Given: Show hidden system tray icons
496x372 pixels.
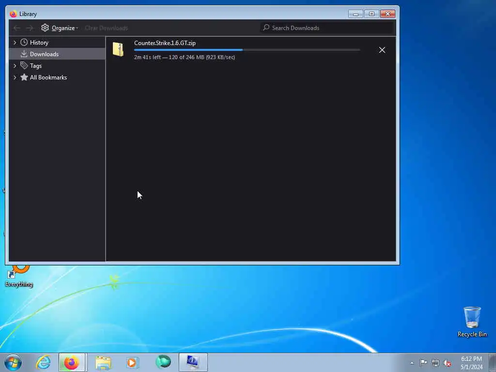Looking at the screenshot, I should (412, 363).
